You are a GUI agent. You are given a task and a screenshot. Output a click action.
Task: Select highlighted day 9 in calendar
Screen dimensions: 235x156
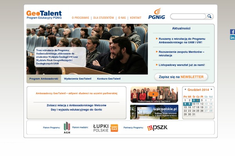click(x=190, y=104)
